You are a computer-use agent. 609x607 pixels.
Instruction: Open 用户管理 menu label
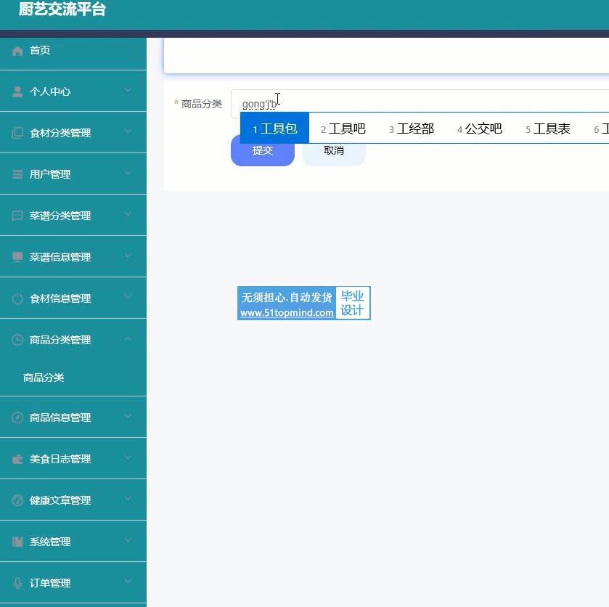pyautogui.click(x=50, y=174)
